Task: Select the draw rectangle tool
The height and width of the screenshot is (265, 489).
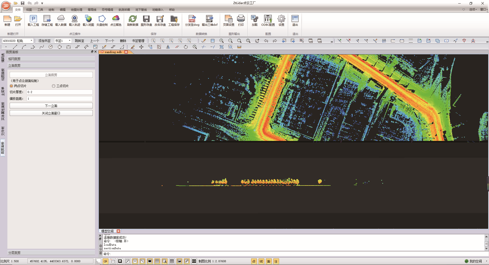Action: (69, 47)
